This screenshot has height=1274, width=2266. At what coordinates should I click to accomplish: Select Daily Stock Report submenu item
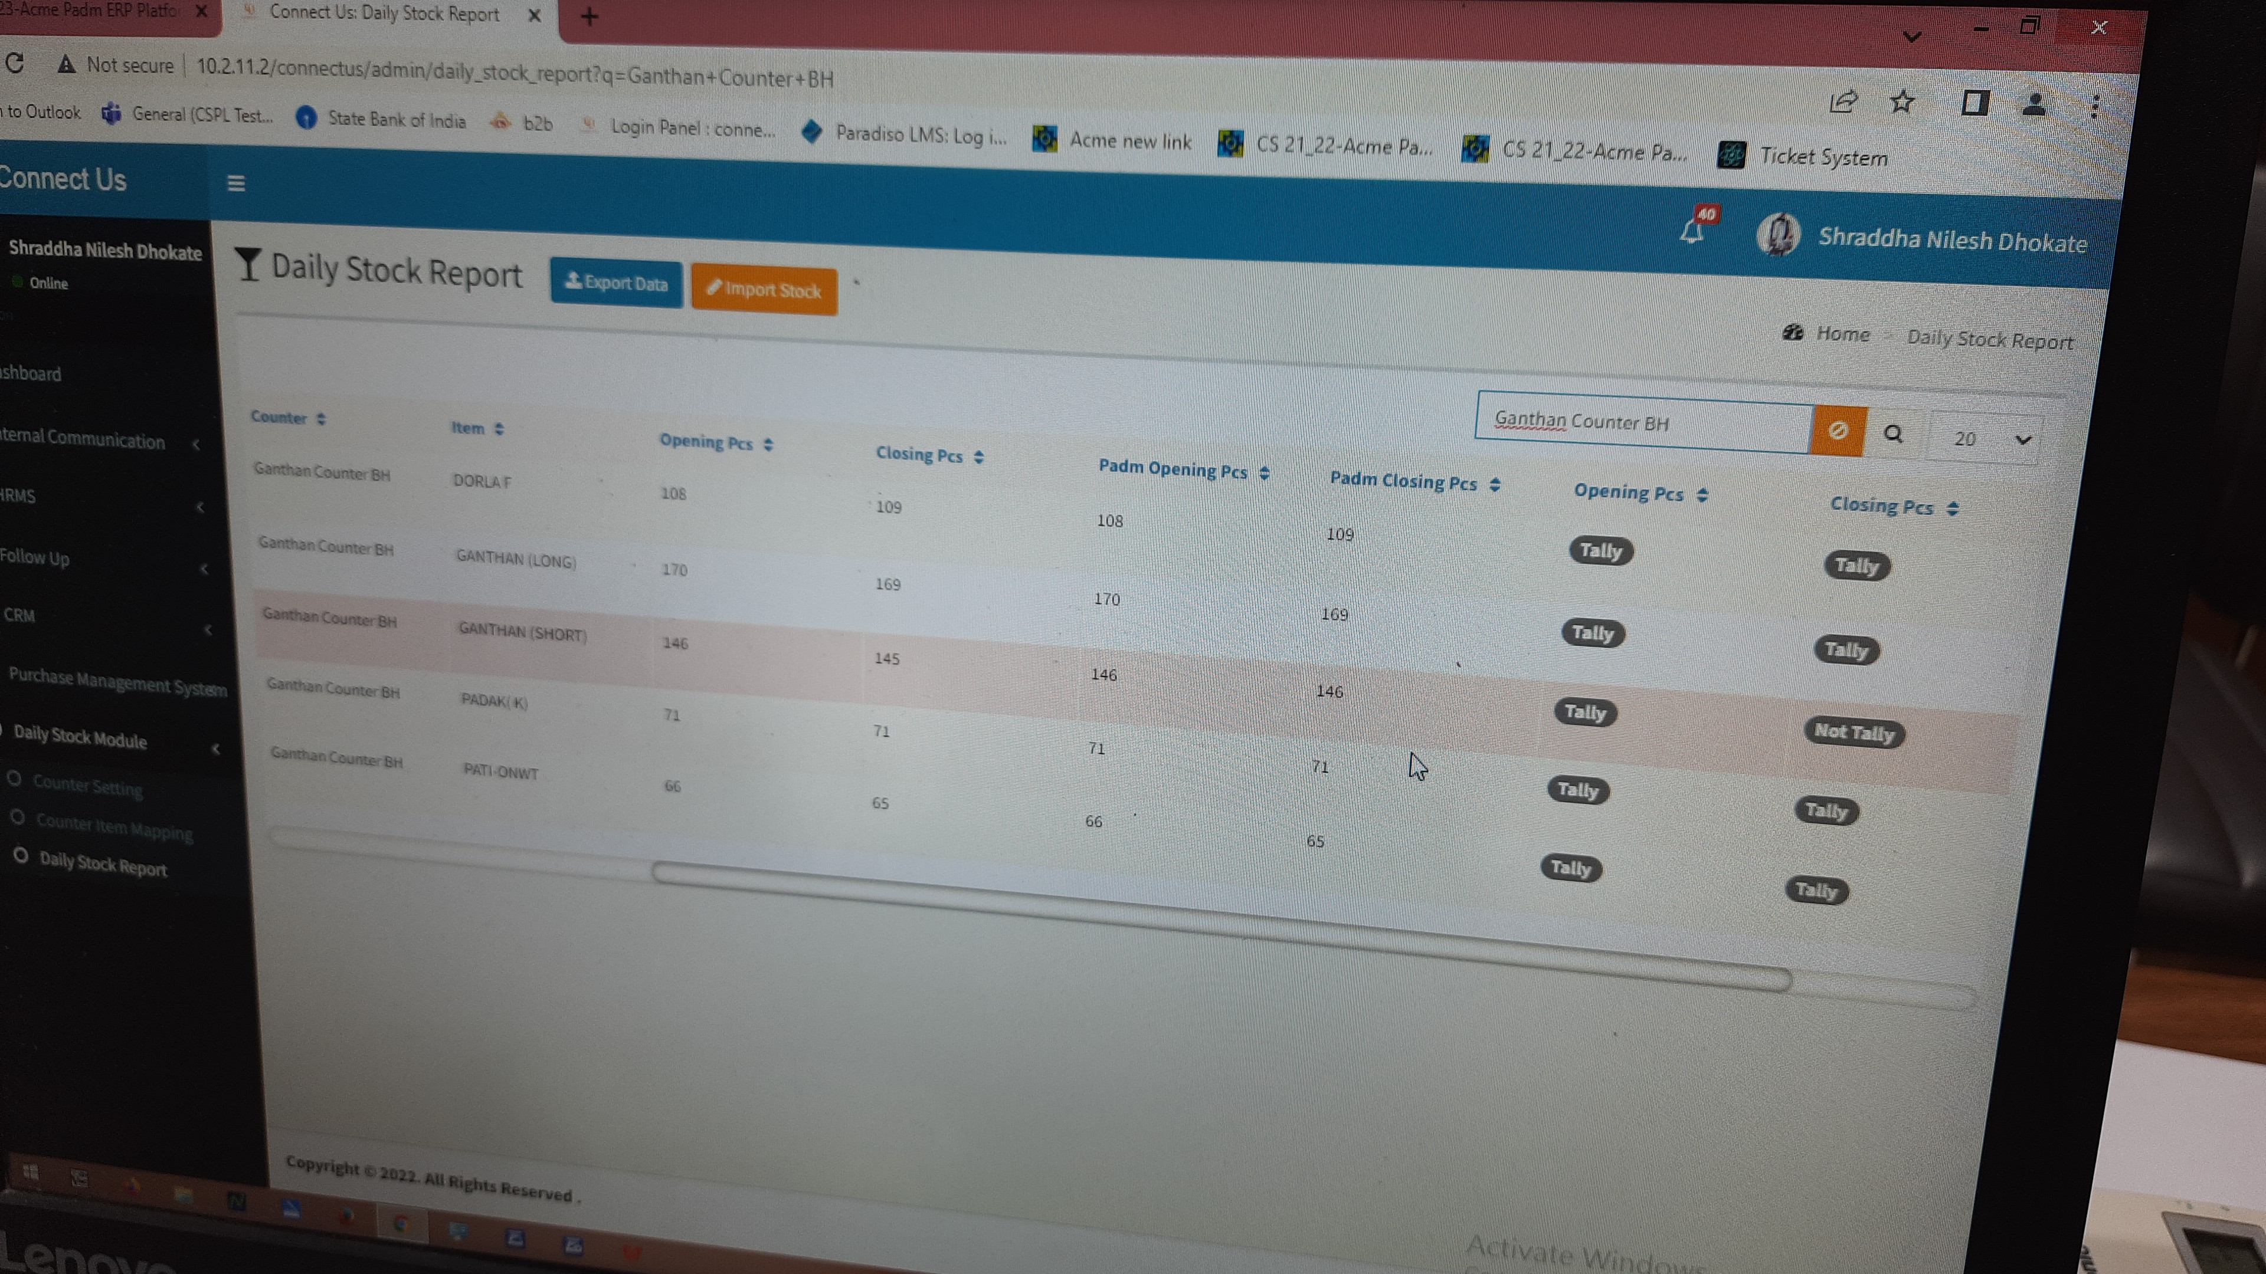coord(103,864)
